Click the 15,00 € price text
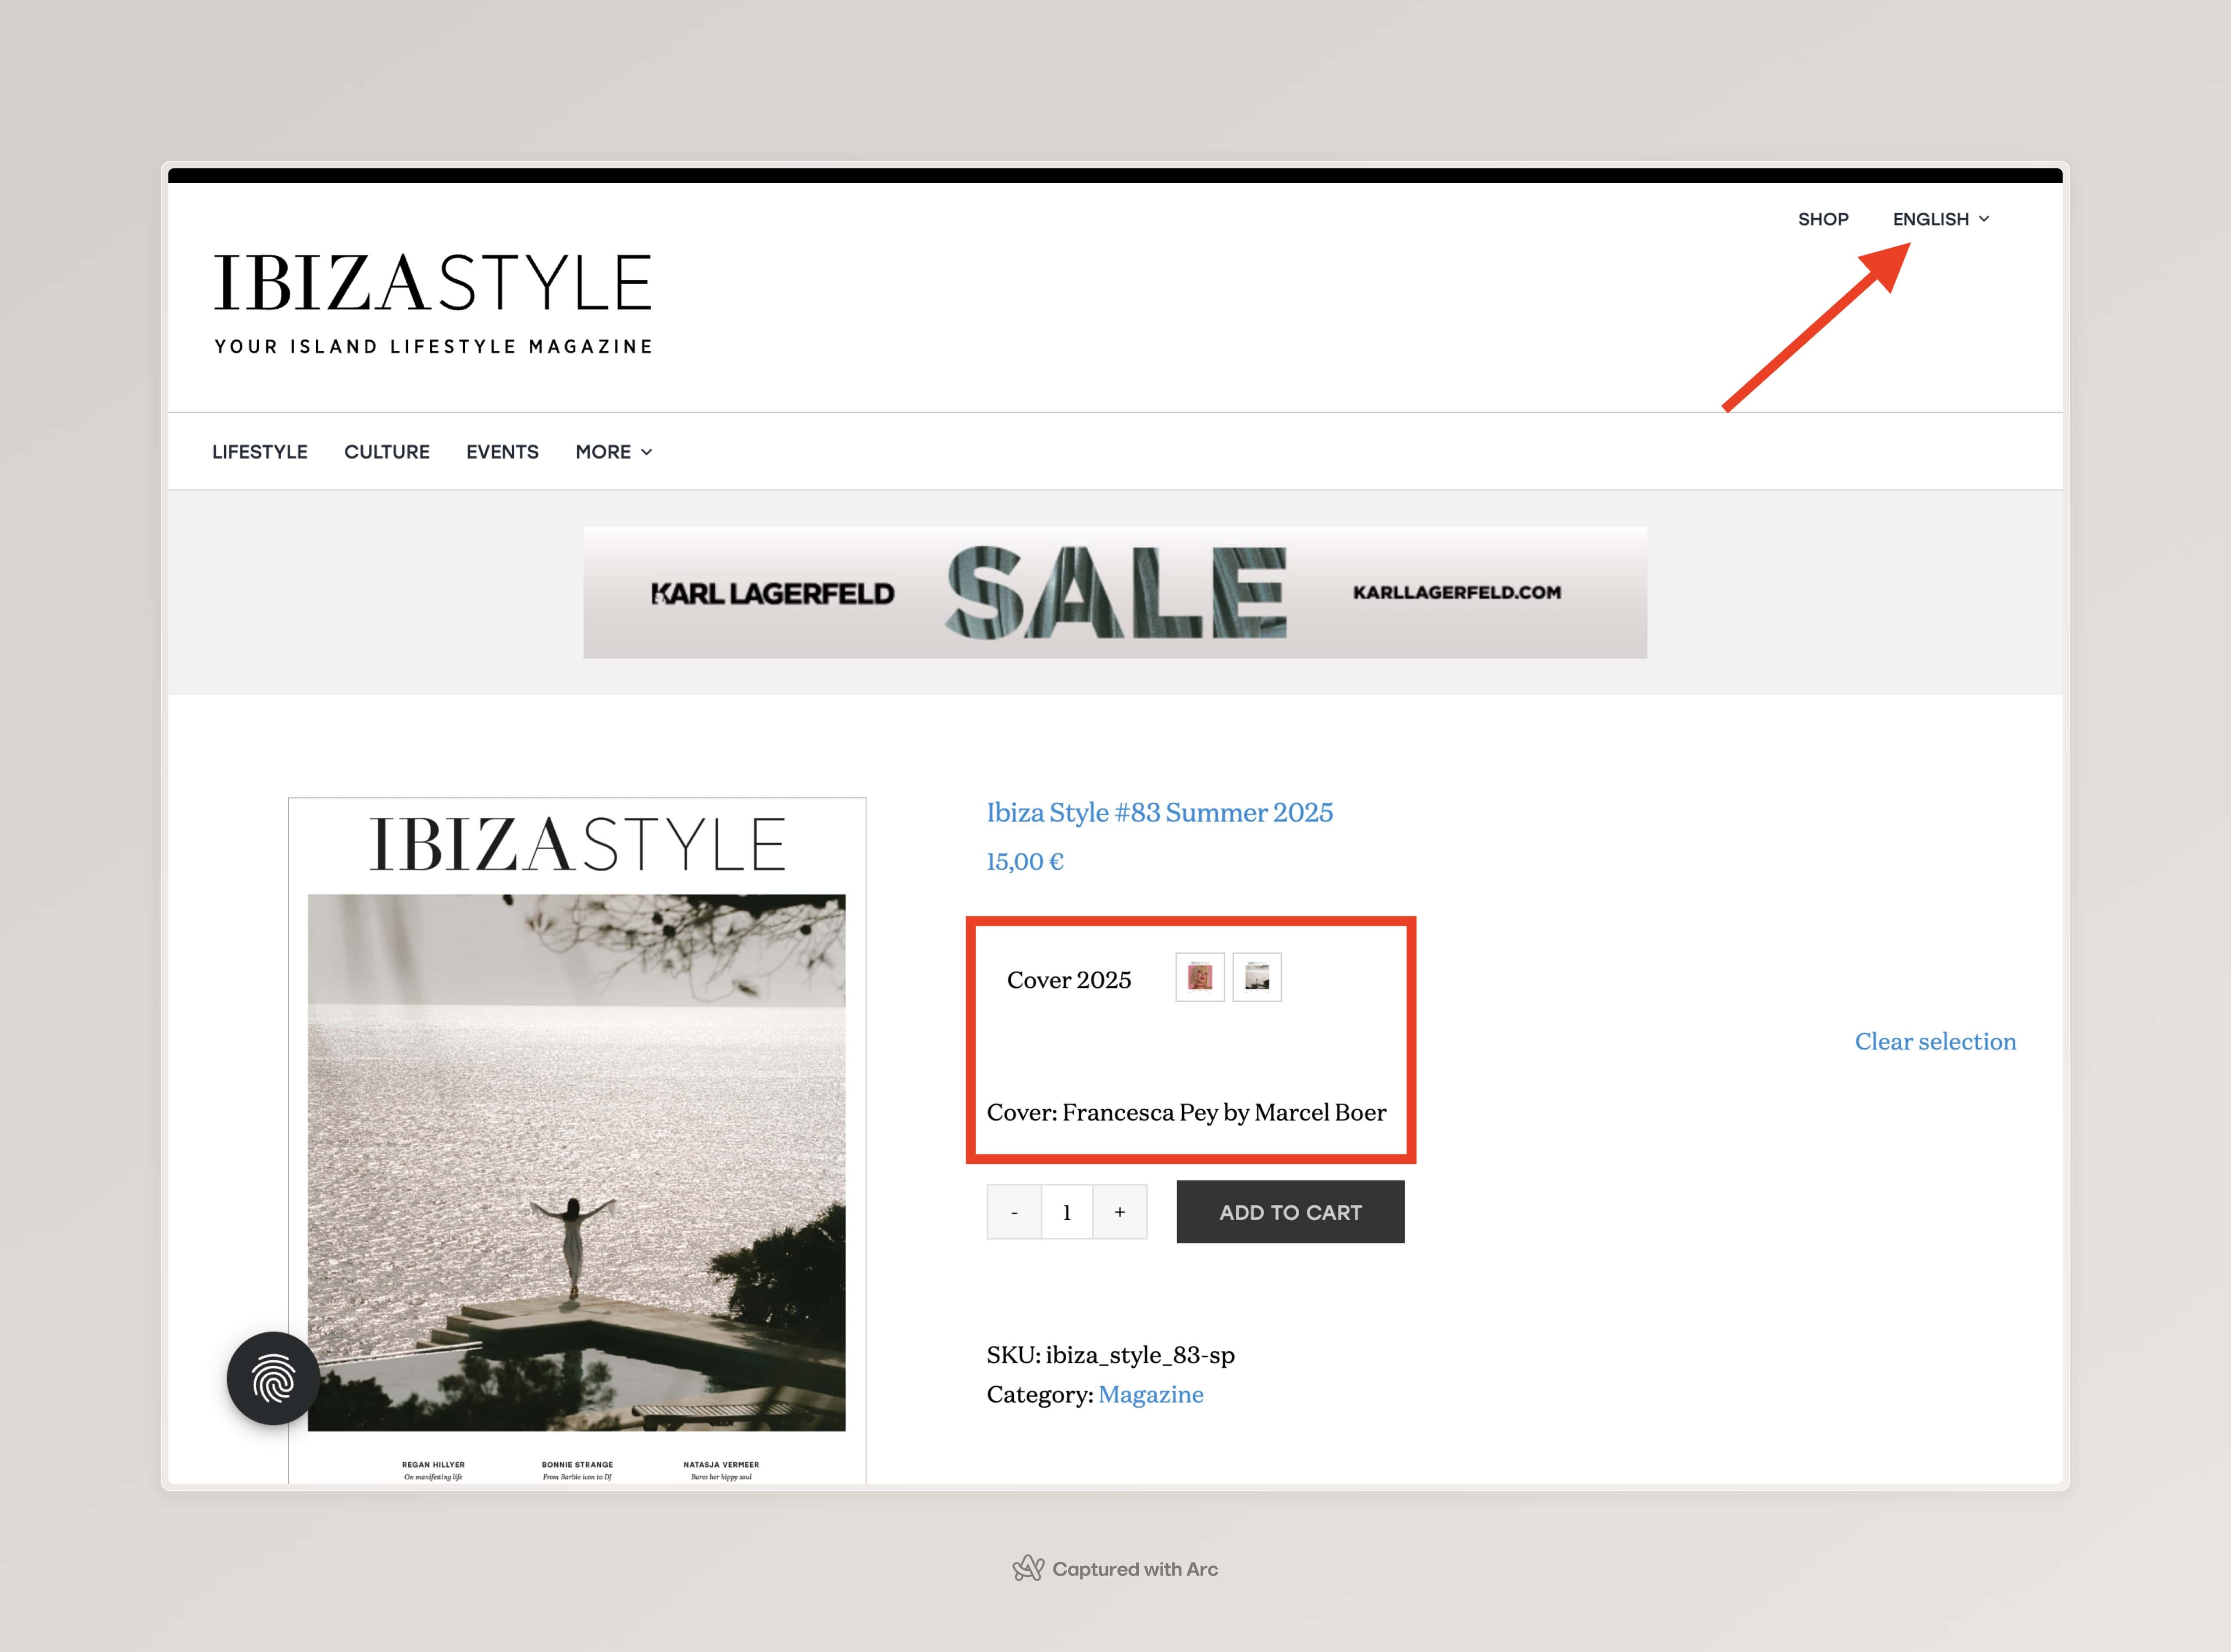 coord(1025,861)
